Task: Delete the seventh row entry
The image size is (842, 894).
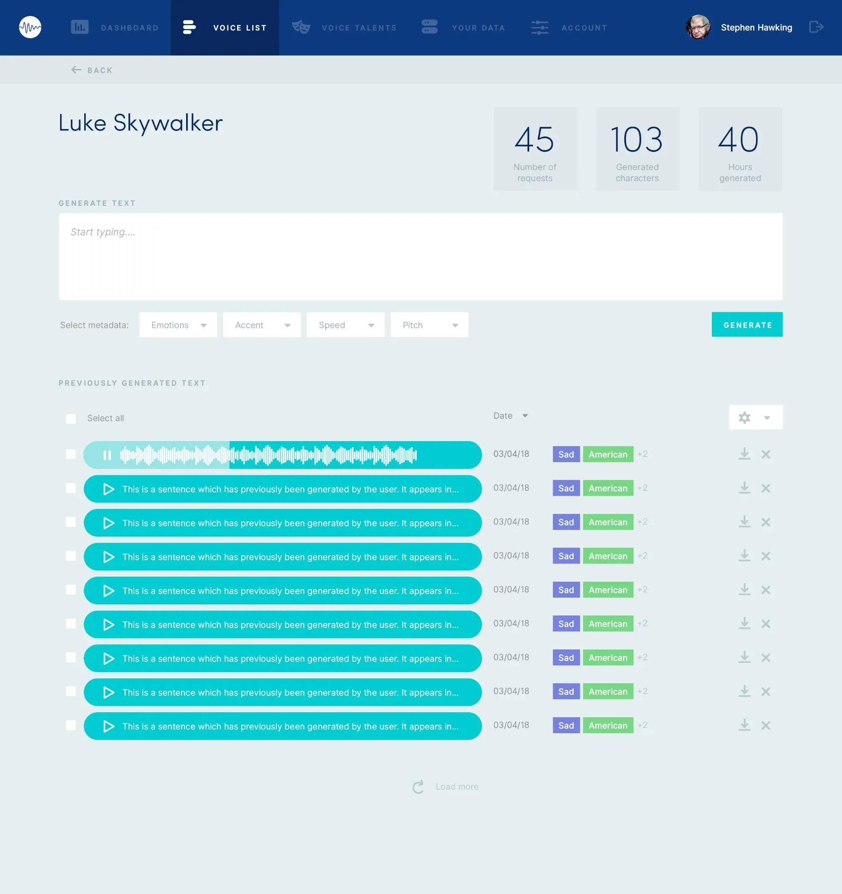Action: click(765, 658)
